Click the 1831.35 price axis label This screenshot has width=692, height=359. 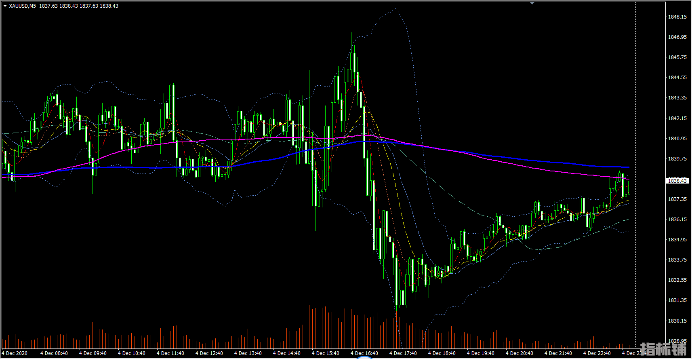677,300
